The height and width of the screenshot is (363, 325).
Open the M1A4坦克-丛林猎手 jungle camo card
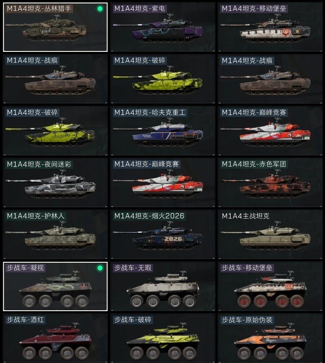coord(55,27)
